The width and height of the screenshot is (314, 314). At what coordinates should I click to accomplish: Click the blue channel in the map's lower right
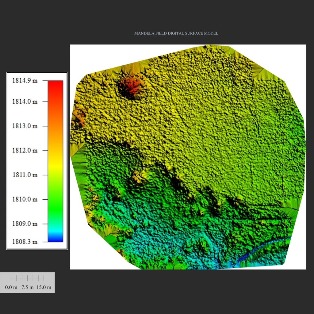point(260,251)
